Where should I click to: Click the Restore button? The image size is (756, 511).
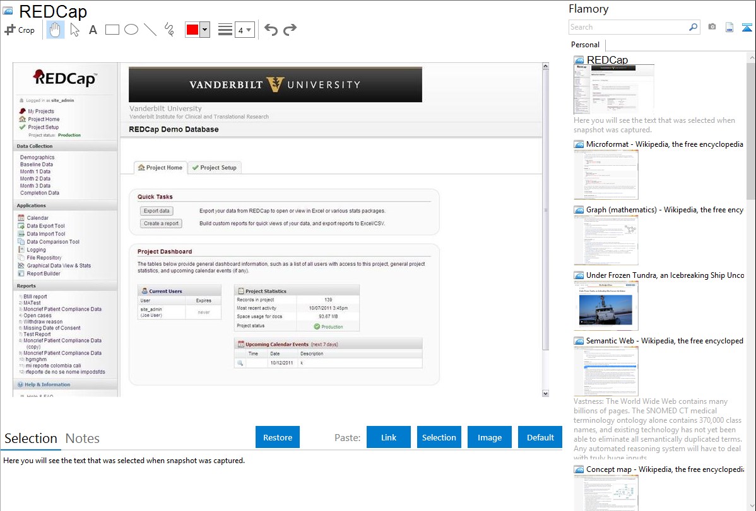(278, 437)
